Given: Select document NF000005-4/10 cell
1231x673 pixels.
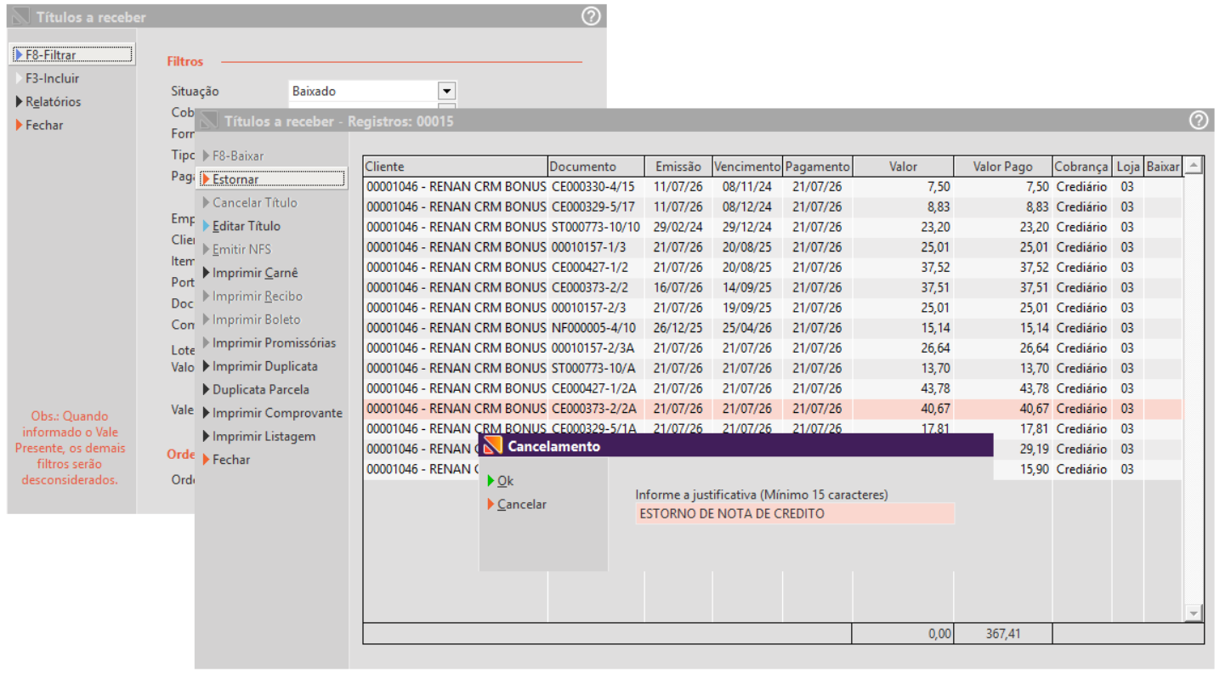Looking at the screenshot, I should pyautogui.click(x=595, y=328).
